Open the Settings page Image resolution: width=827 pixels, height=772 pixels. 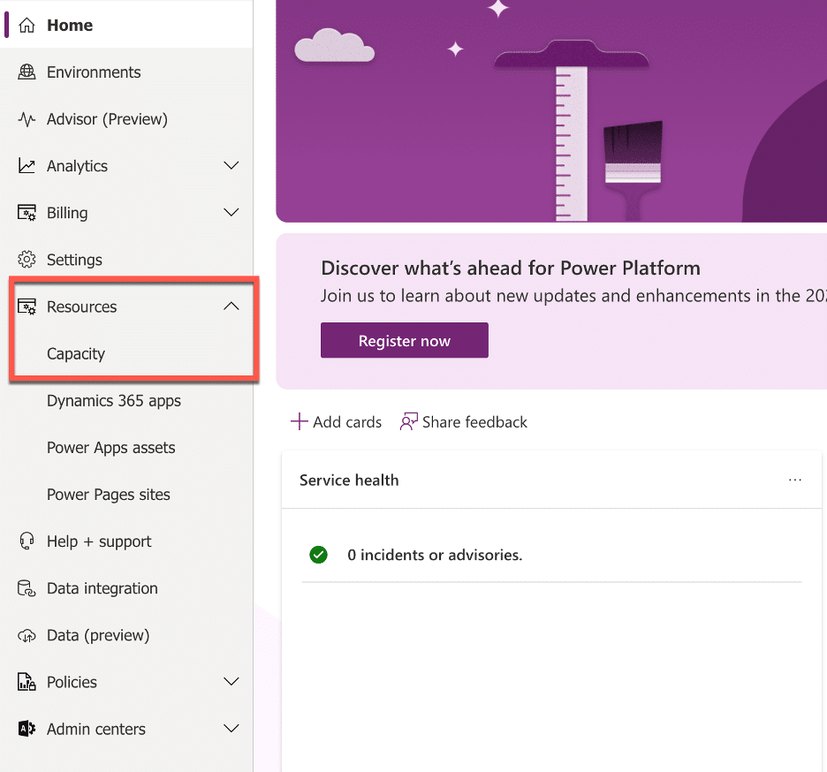[x=126, y=260]
